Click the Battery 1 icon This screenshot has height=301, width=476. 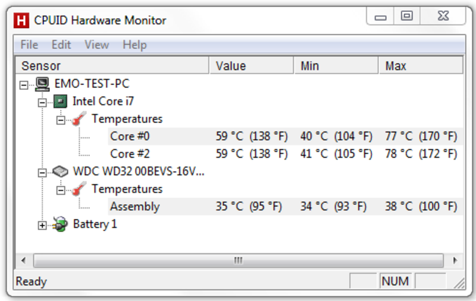click(60, 224)
